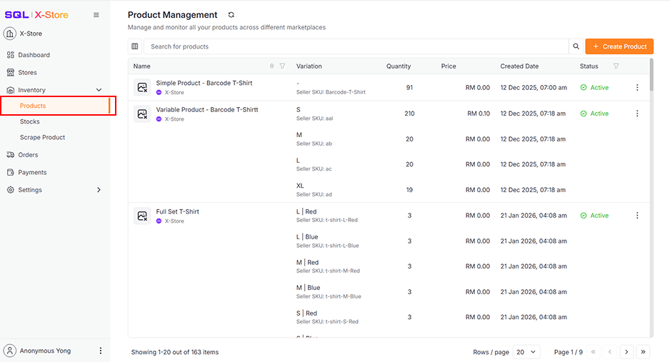Image resolution: width=670 pixels, height=362 pixels.
Task: Click the refresh icon beside Product Management
Action: tap(231, 15)
